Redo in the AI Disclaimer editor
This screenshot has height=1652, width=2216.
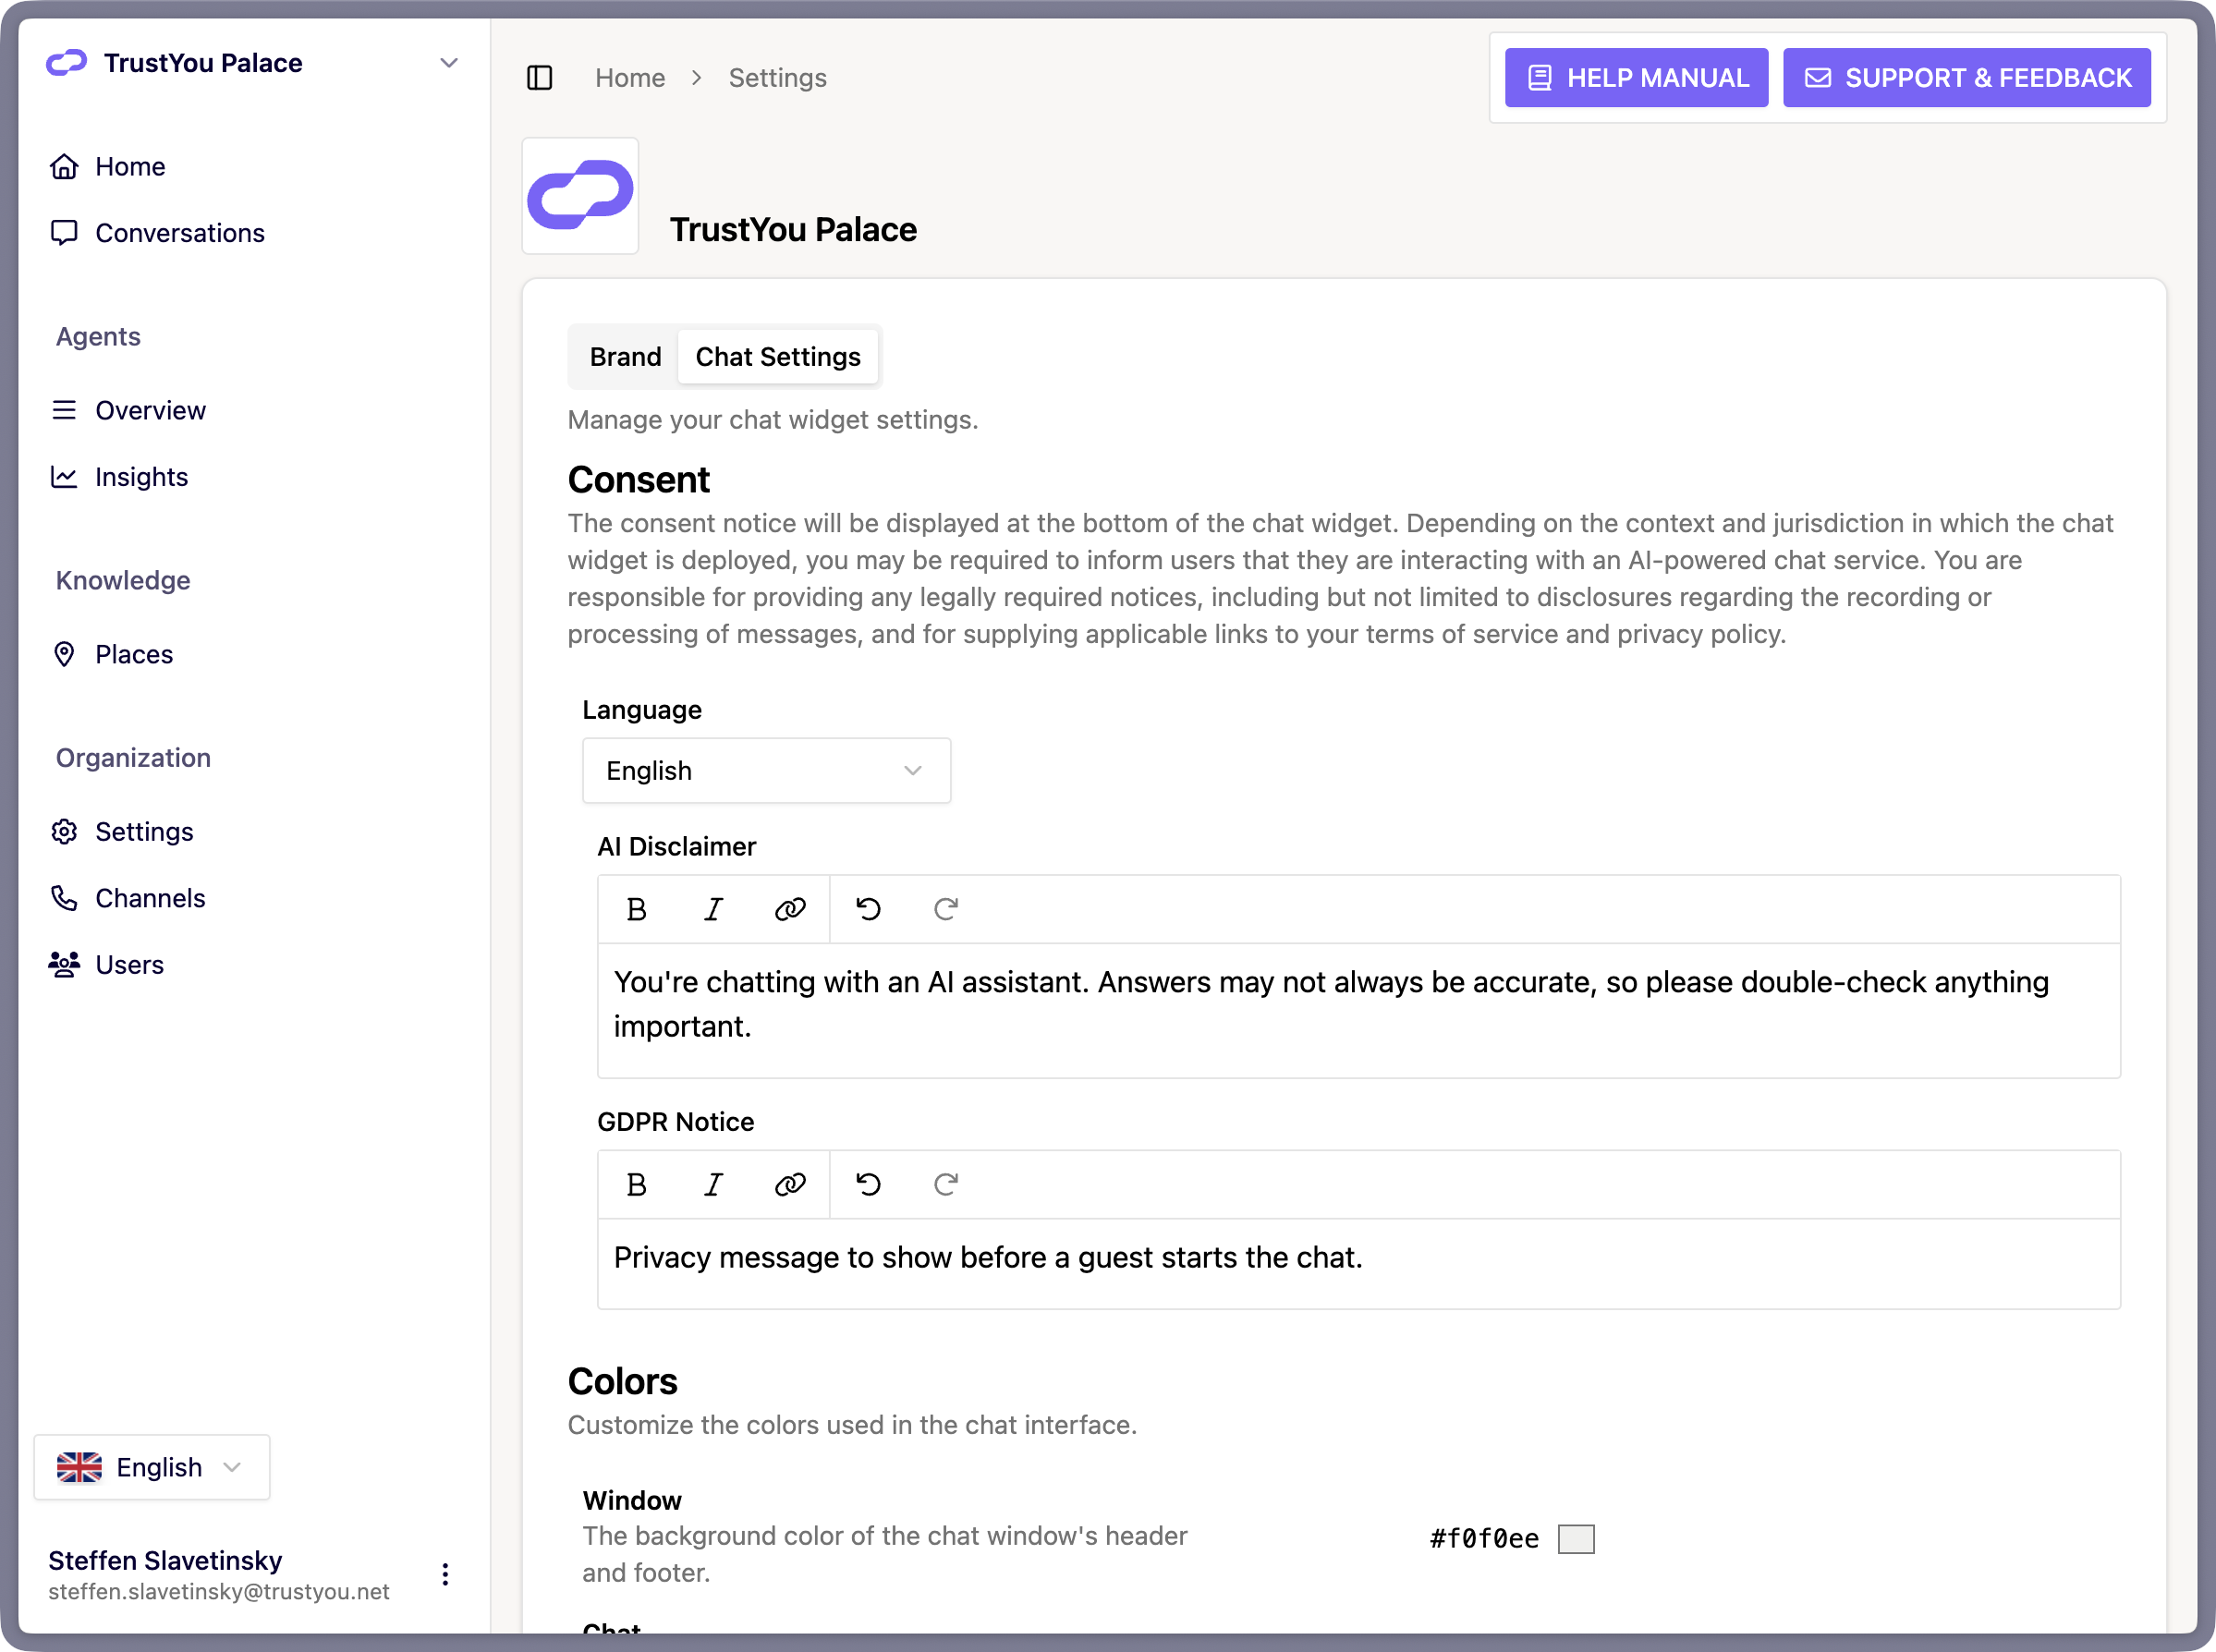tap(945, 909)
